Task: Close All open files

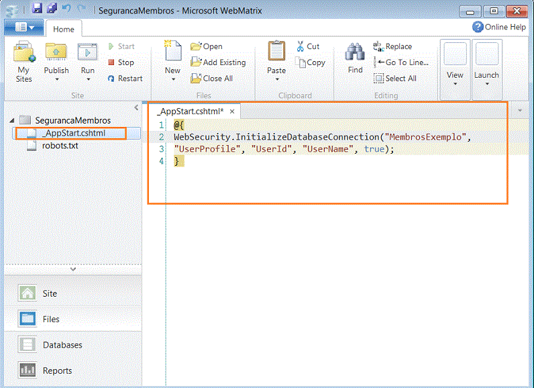Action: coord(212,79)
